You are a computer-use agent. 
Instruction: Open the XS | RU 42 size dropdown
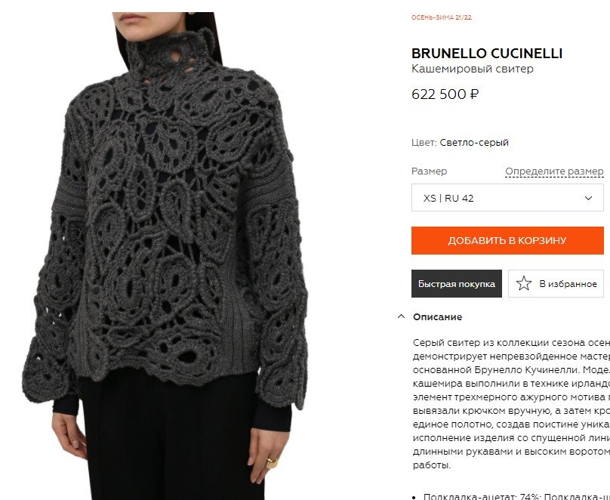point(507,198)
